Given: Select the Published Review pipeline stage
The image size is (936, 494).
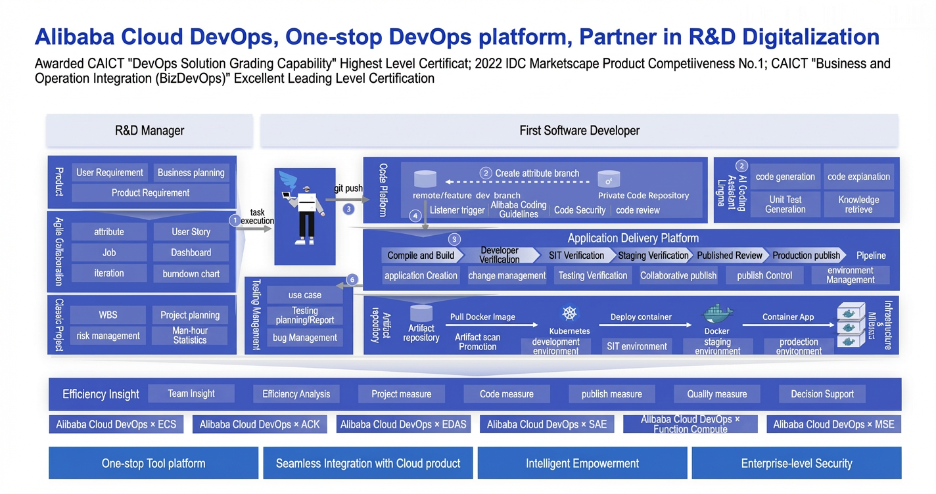Looking at the screenshot, I should coord(730,256).
